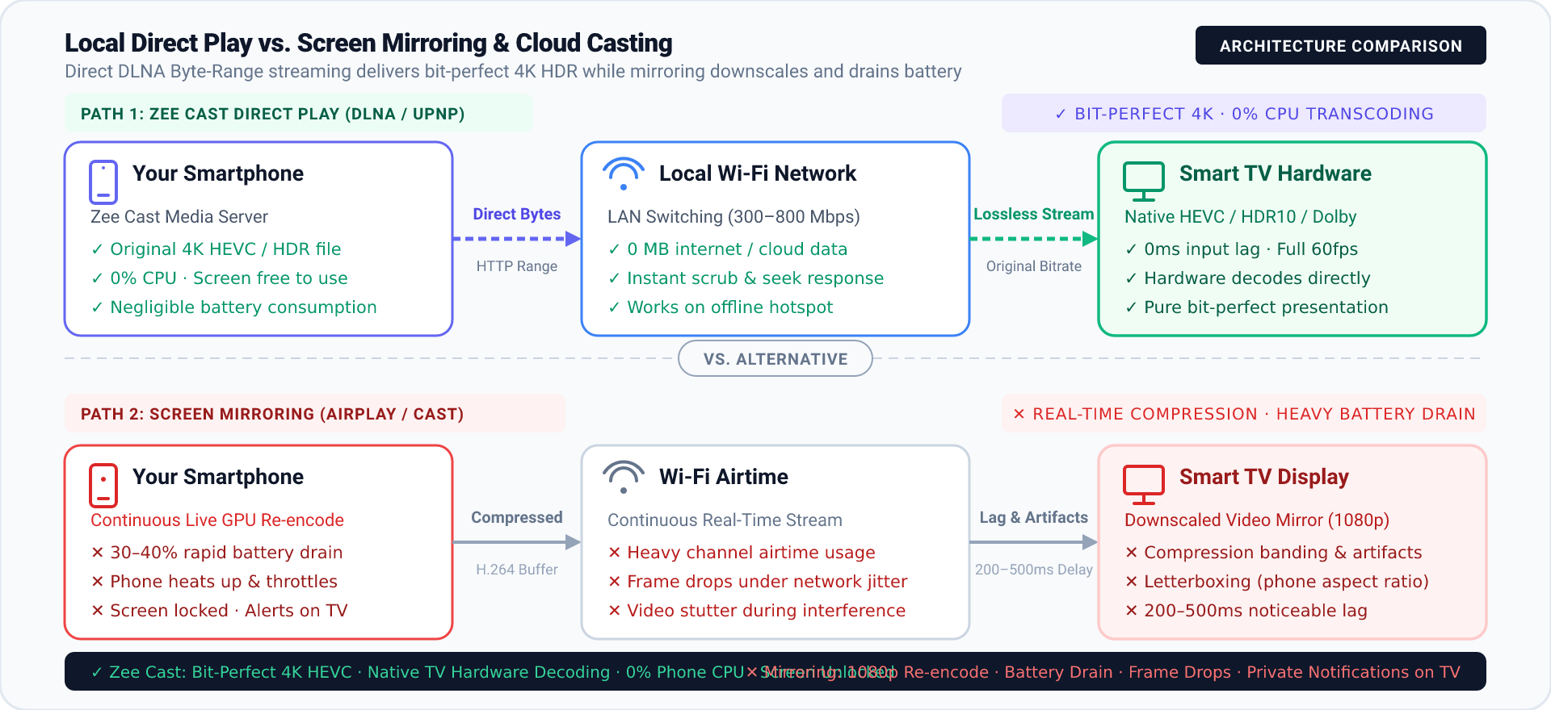Image resolution: width=1551 pixels, height=710 pixels.
Task: Click the Compressed arrow label
Action: 517,517
